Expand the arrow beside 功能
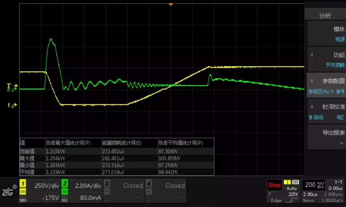346x207 pixels. pos(312,55)
